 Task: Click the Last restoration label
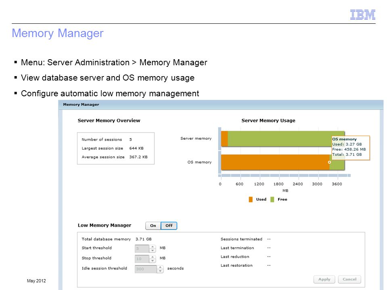(x=237, y=265)
